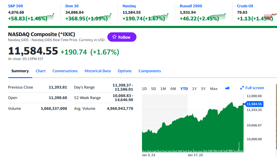Click the Volume value 5,068,337,000
Viewport: 277px width, 157px height.
[x=54, y=108]
